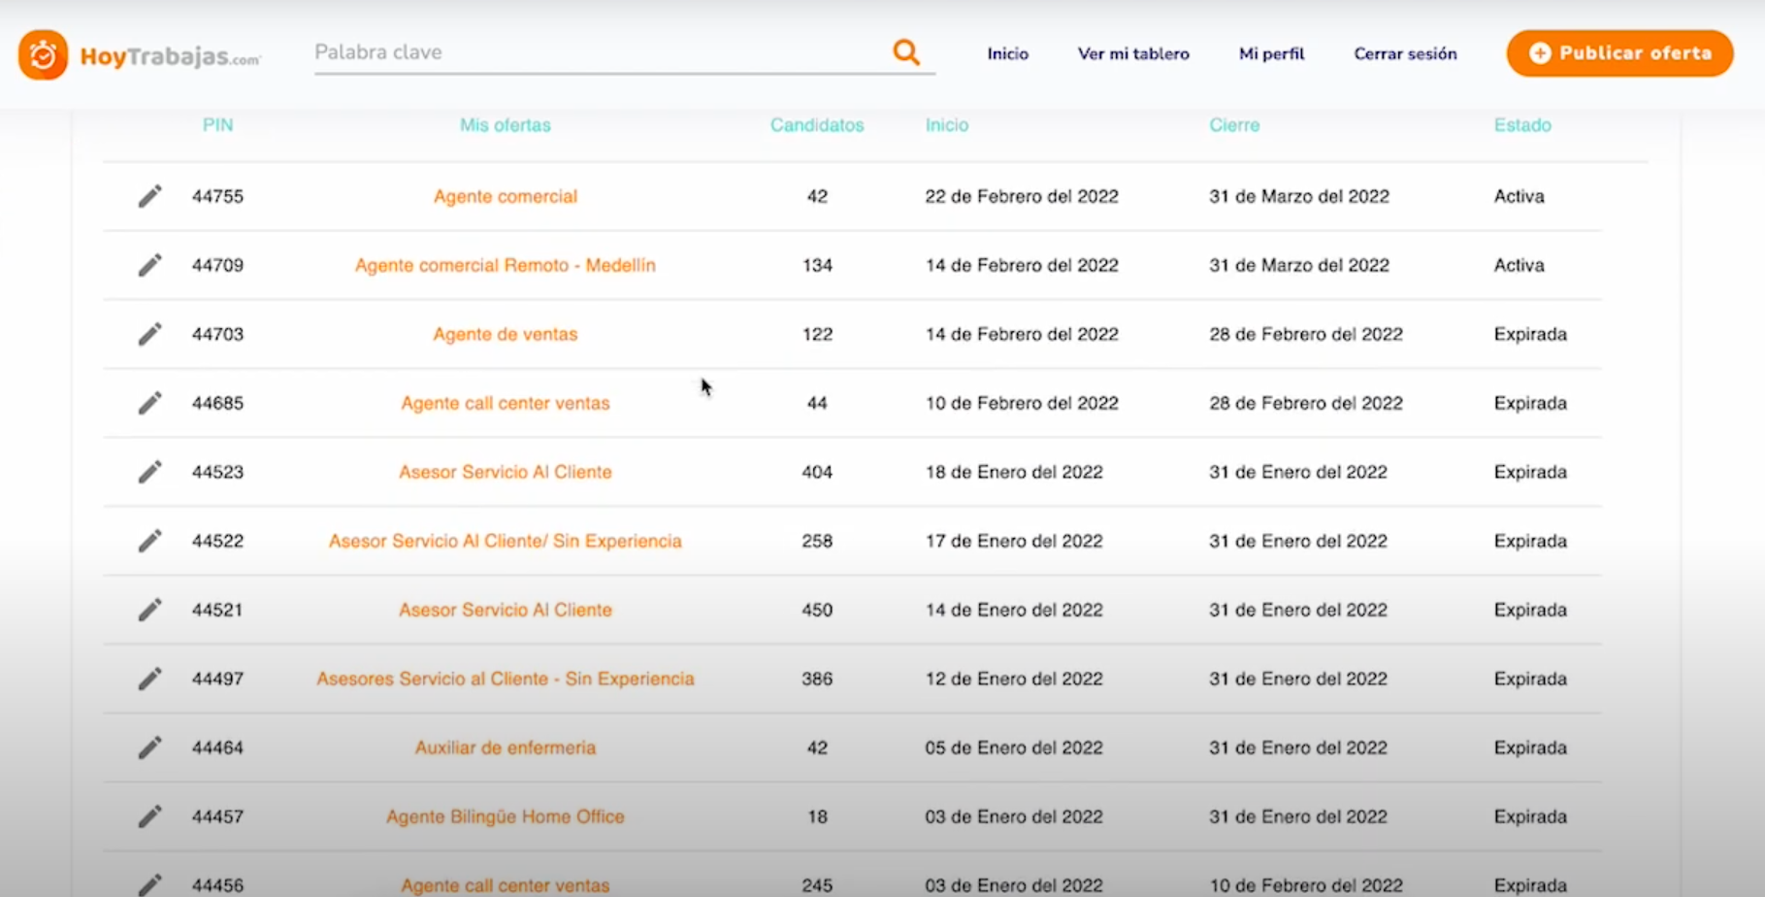Open Asesor Servicio Al Cliente offer 44521
The width and height of the screenshot is (1765, 897).
pyautogui.click(x=505, y=610)
